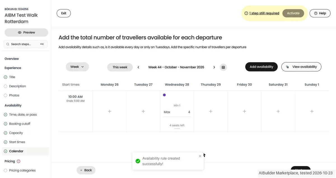Add availability on Saturday 31 plus icon

point(278,111)
